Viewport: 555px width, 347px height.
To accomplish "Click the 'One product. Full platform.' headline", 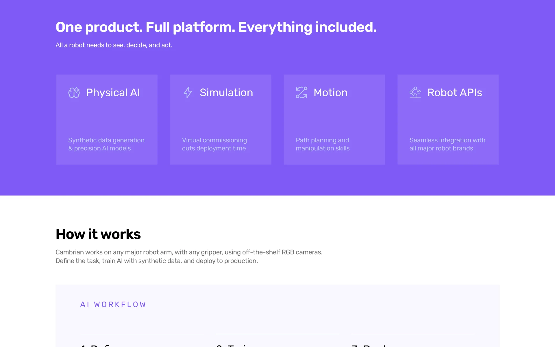I will point(216,27).
